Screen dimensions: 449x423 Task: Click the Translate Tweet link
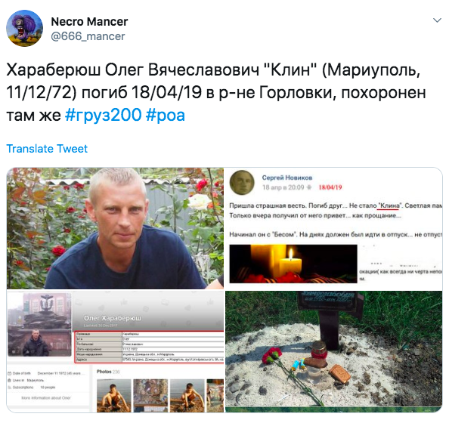click(47, 149)
